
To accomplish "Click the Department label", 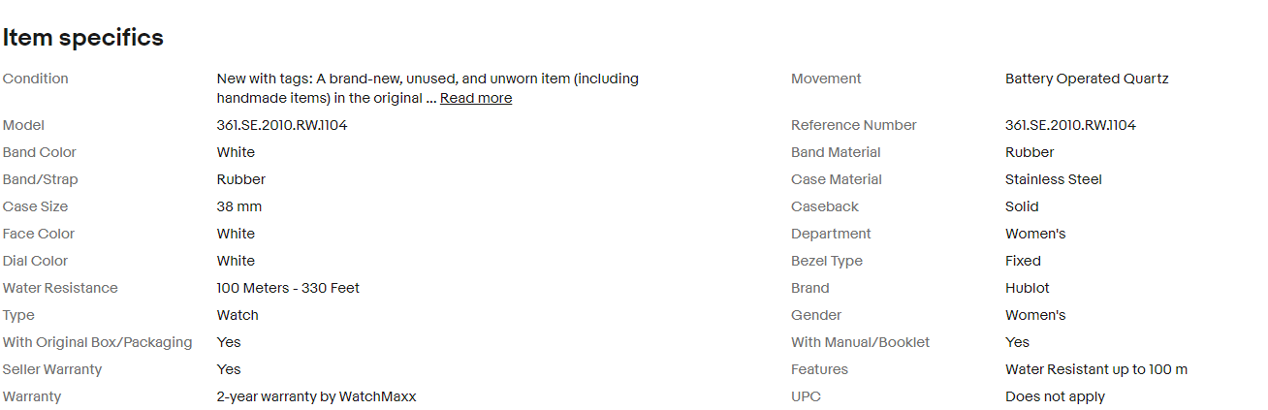I will pyautogui.click(x=831, y=234).
